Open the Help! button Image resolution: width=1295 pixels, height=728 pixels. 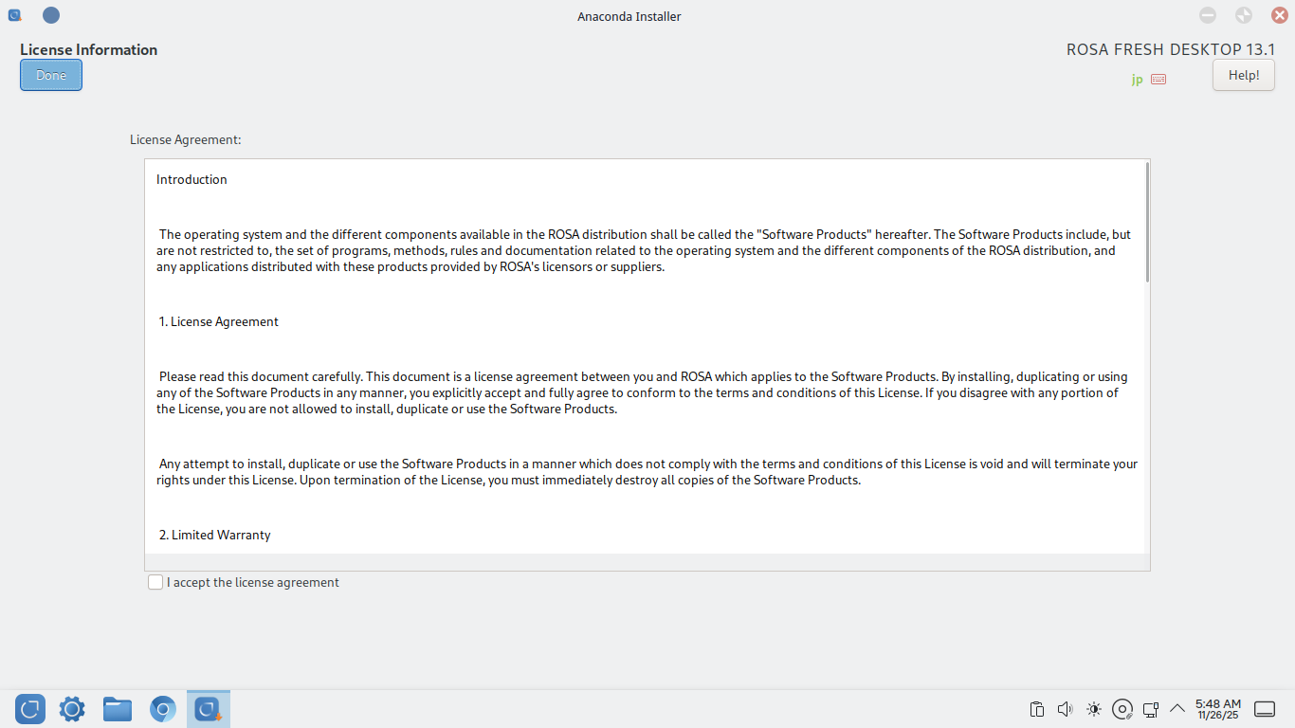(1244, 75)
